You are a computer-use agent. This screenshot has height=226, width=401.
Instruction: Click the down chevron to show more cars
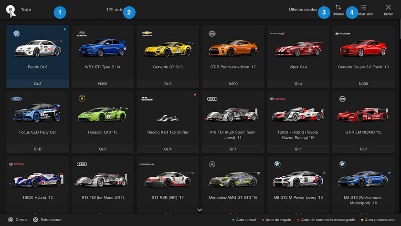coord(200,210)
